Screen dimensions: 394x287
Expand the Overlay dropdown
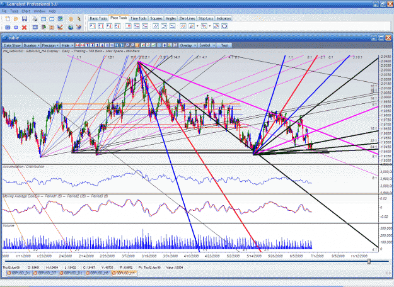(187, 45)
